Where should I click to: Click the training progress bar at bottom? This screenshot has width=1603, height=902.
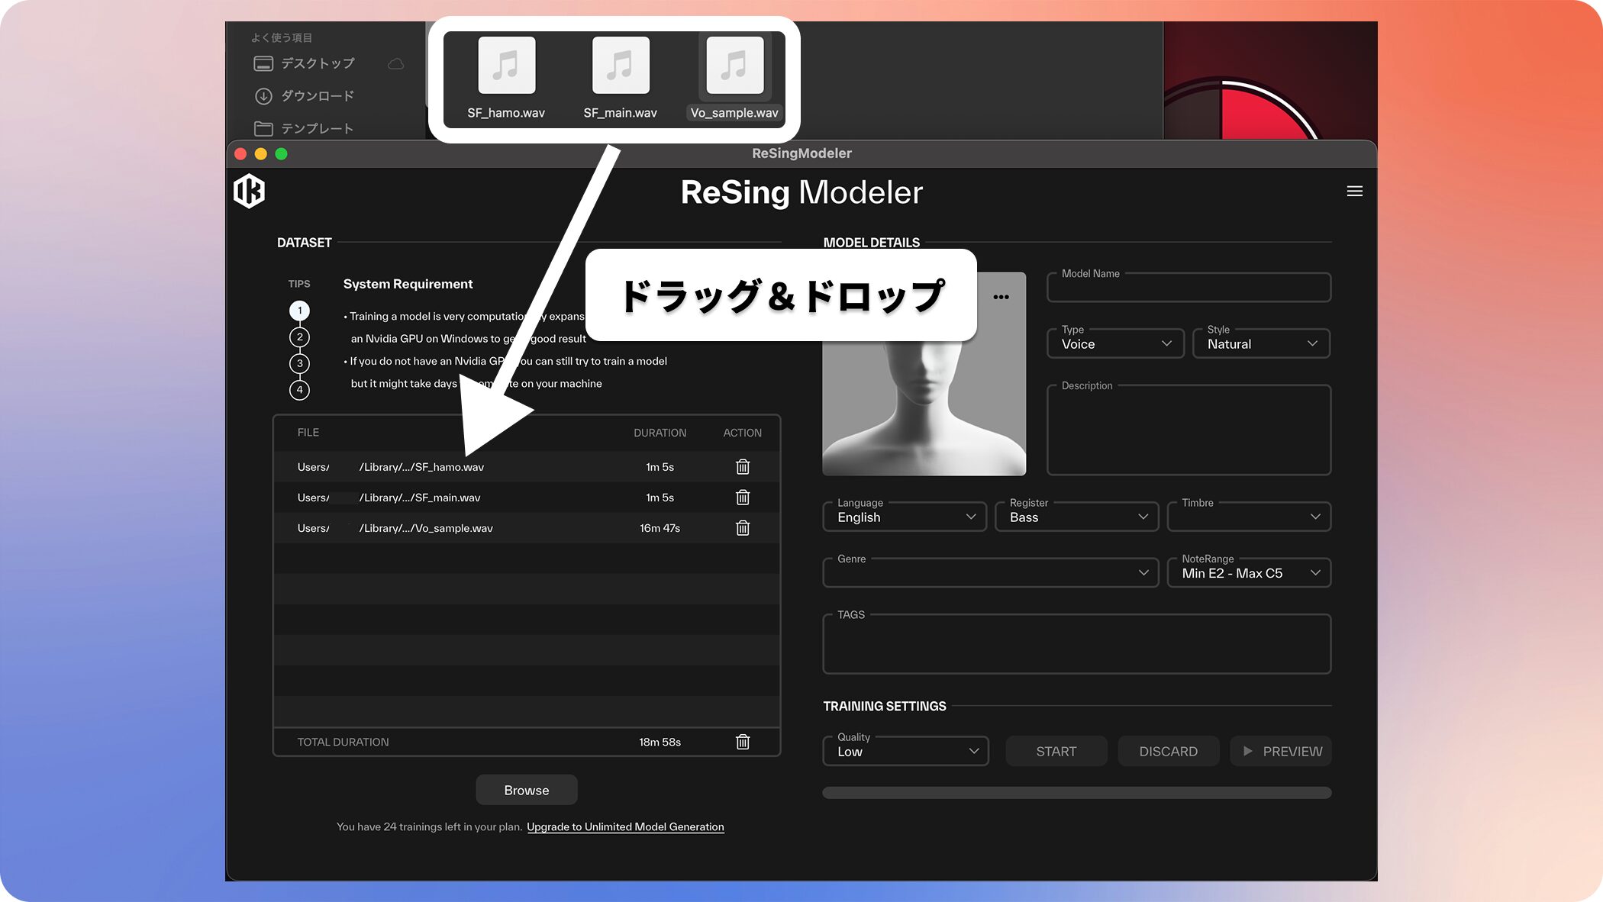pos(1076,793)
